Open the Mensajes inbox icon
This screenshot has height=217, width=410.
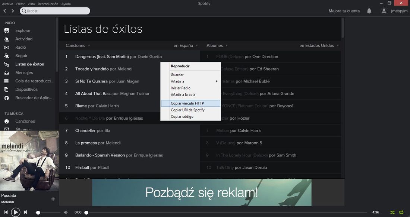[7, 72]
